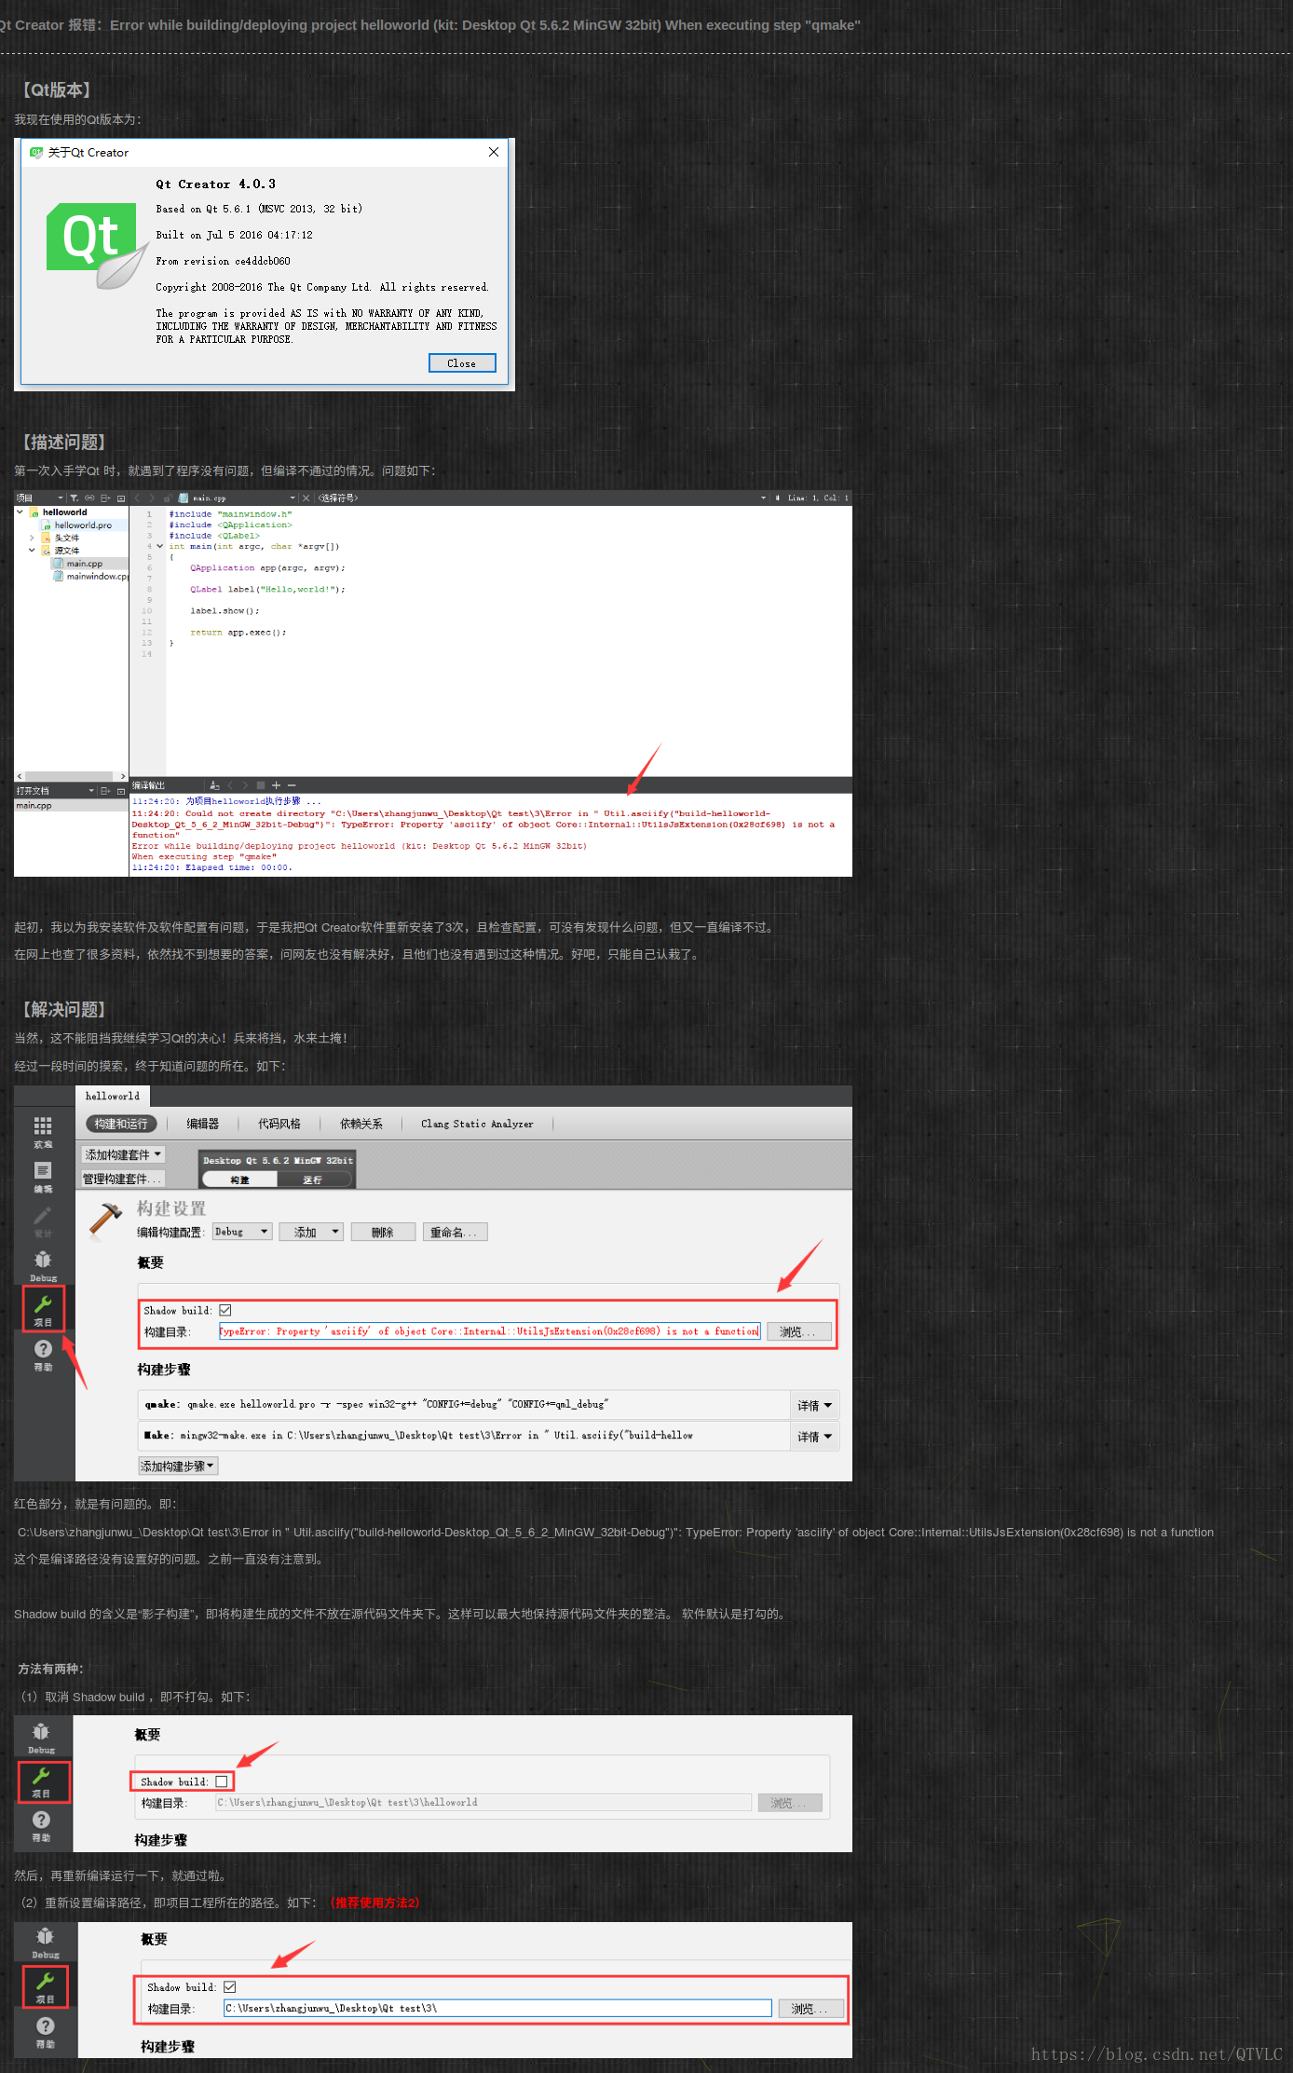Viewport: 1293px width, 2073px height.
Task: Open the 添加构建套件 dropdown
Action: tap(123, 1154)
